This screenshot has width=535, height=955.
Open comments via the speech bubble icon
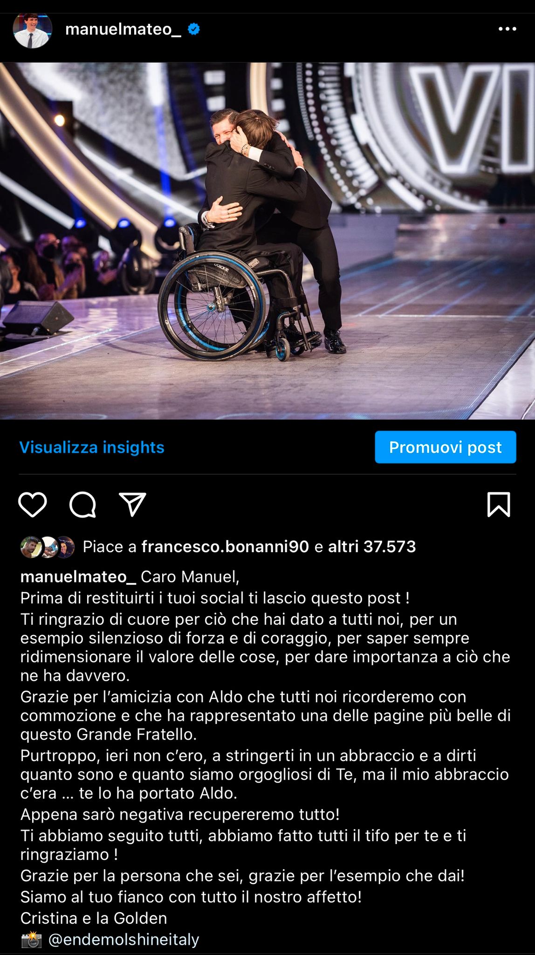coord(83,505)
